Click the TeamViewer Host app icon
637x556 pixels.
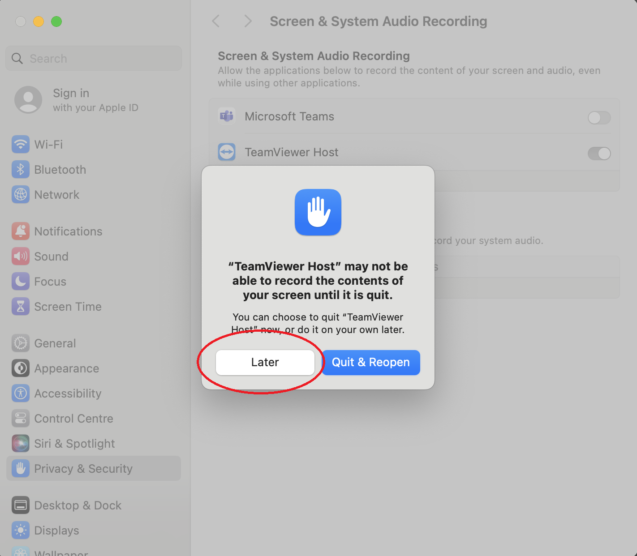pos(227,152)
